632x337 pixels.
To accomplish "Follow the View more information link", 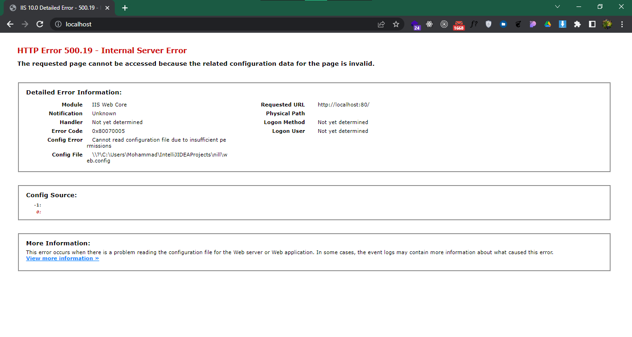I will (62, 258).
